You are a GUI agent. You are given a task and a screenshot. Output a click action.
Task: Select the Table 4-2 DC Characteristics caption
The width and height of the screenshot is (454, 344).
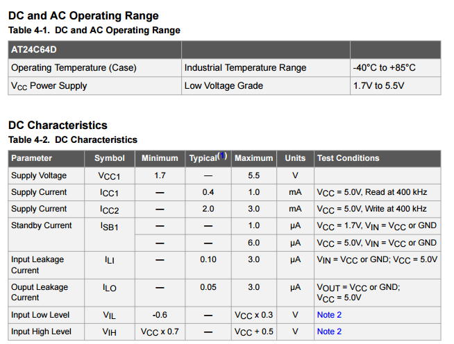point(72,140)
